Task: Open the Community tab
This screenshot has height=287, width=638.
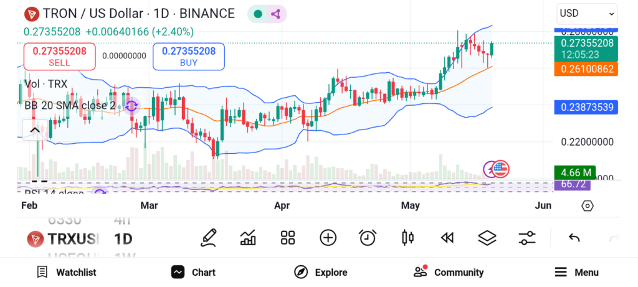Action: pos(449,272)
